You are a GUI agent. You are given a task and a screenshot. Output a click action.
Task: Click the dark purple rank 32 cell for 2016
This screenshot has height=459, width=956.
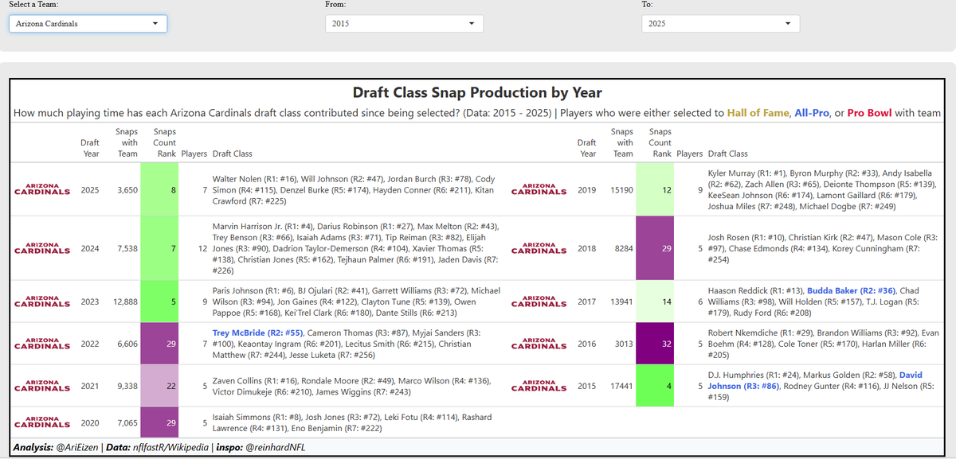click(x=655, y=344)
